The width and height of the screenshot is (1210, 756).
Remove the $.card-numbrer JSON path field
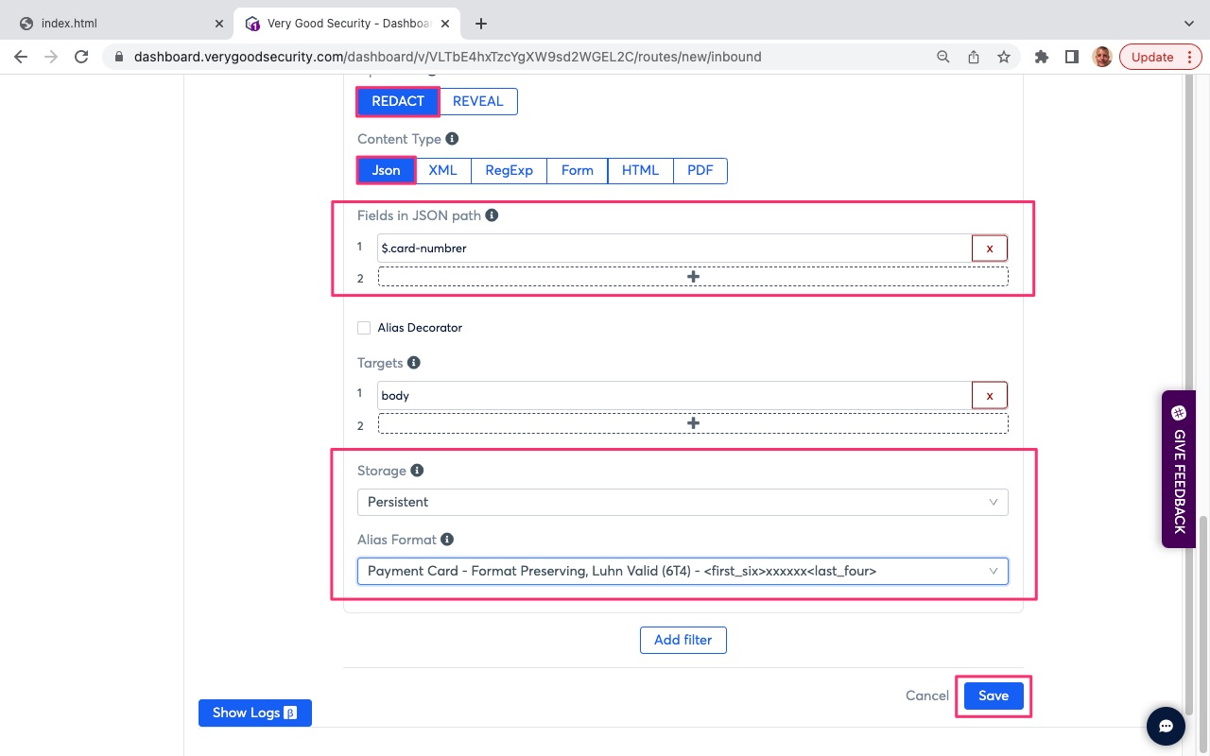coord(990,249)
